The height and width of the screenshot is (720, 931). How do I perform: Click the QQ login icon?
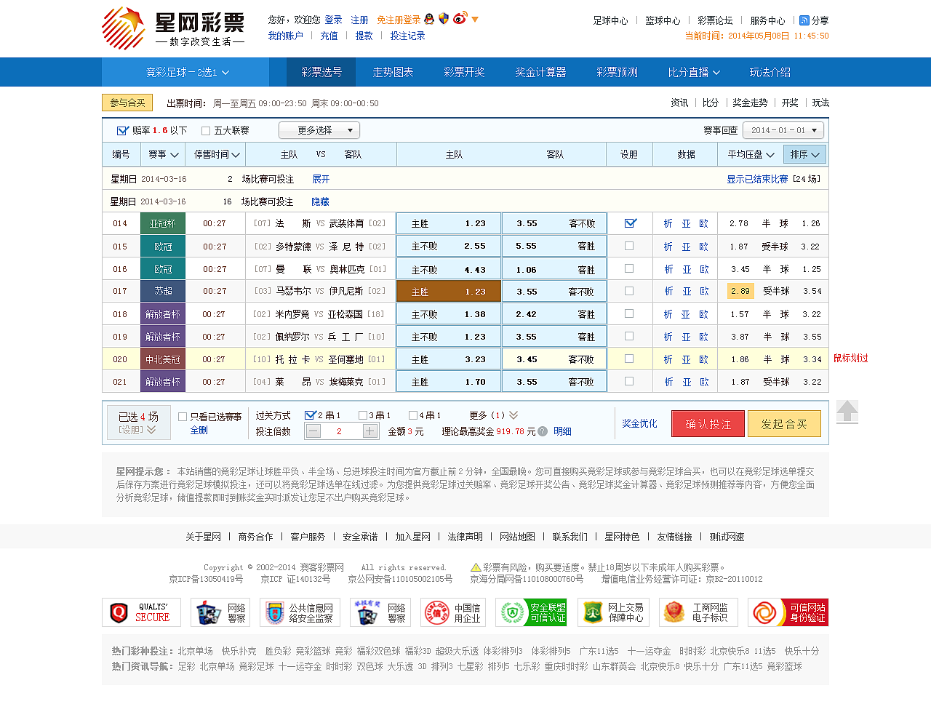coord(429,20)
